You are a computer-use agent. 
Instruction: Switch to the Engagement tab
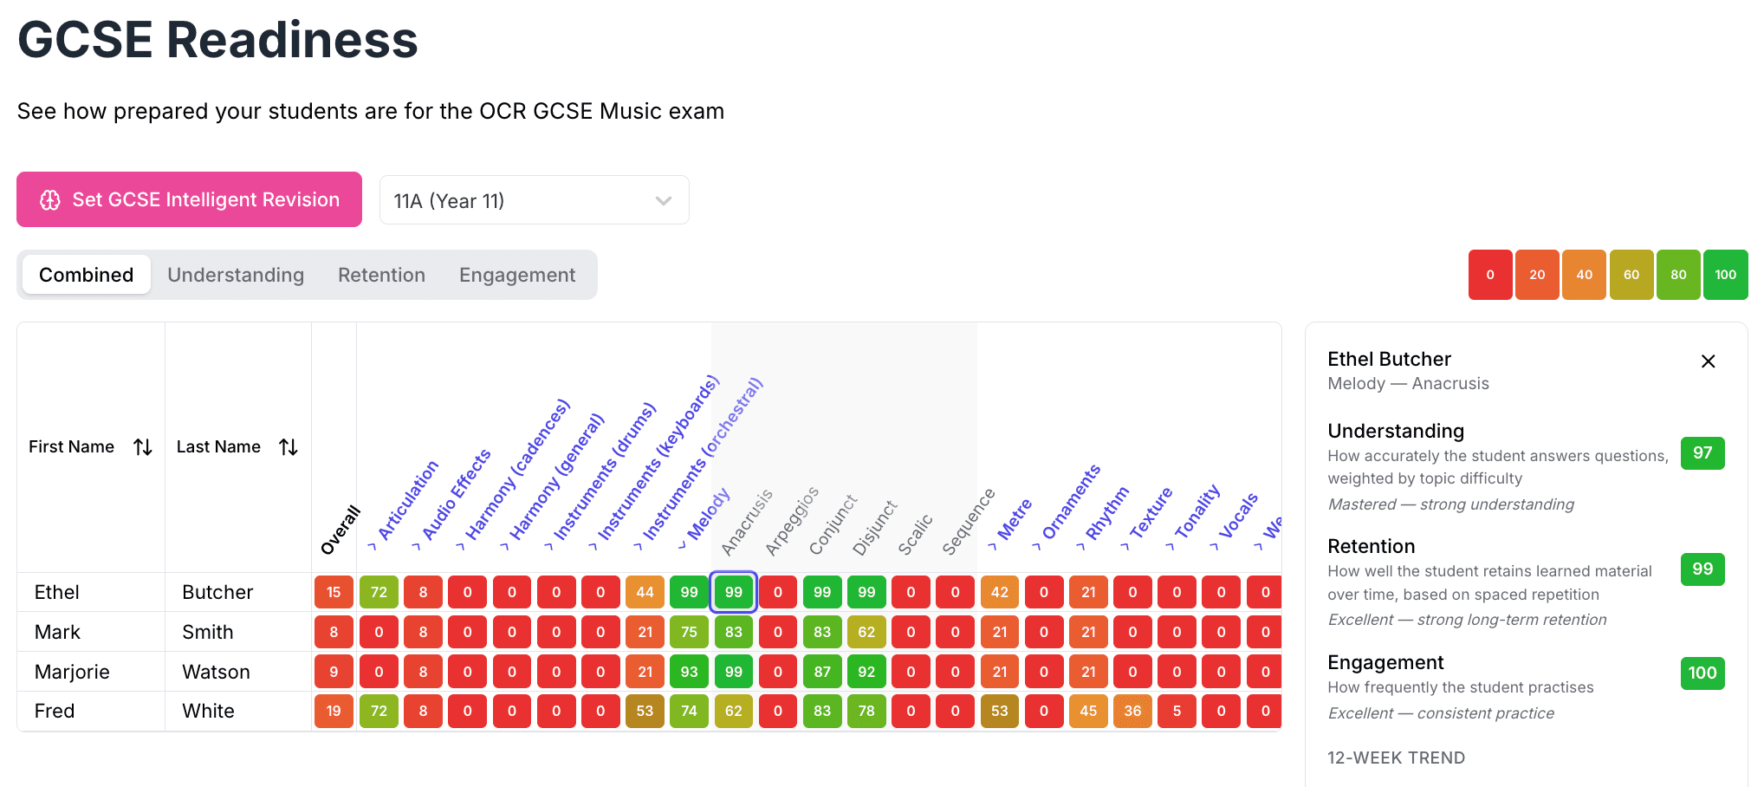pos(517,275)
